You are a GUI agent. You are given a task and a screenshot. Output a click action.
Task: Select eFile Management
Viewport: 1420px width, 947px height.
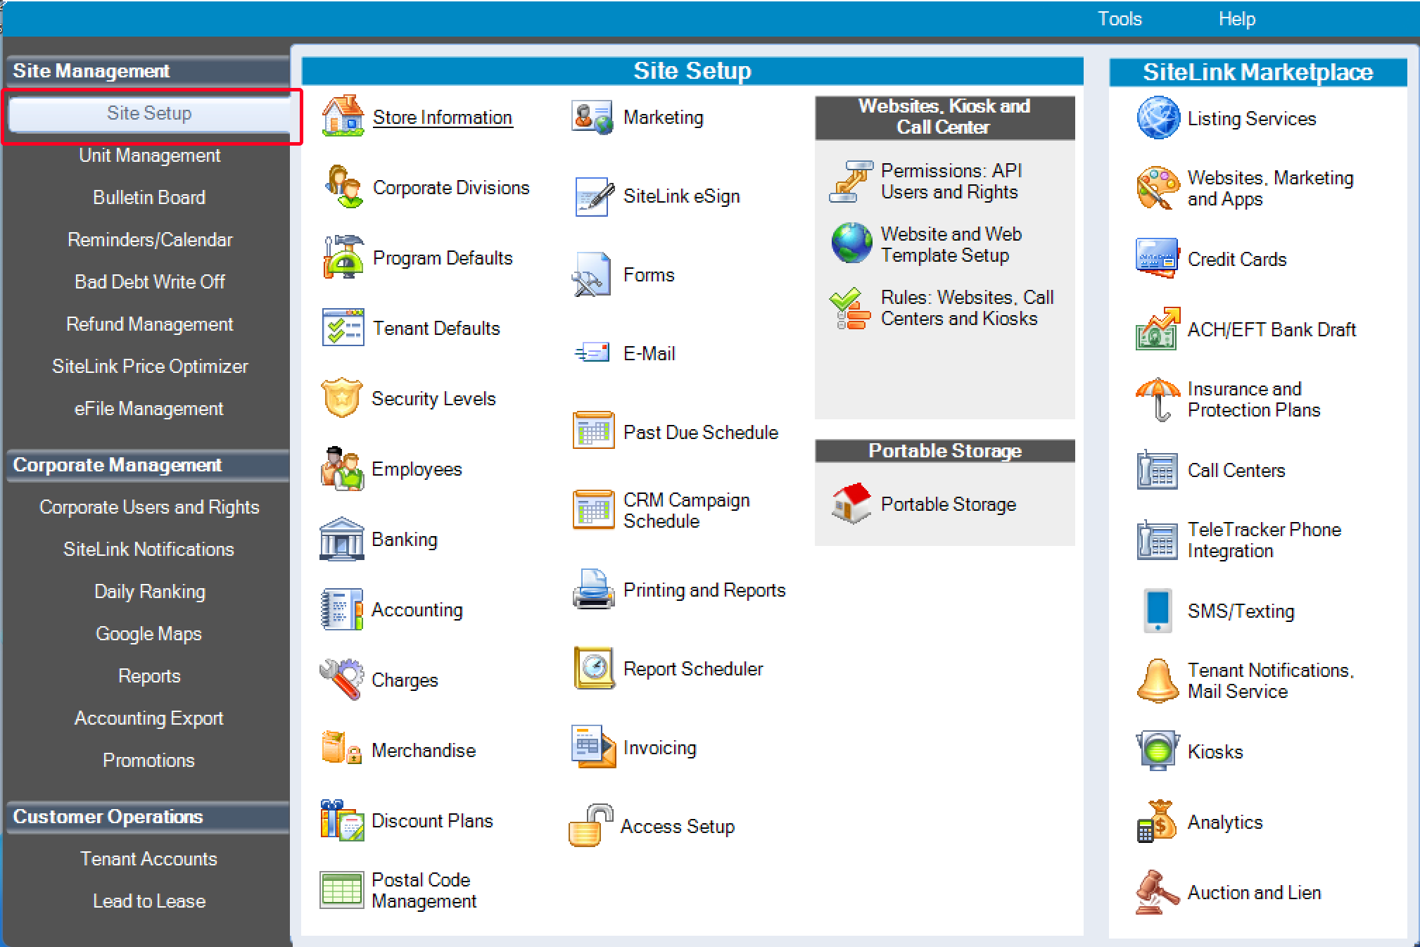point(149,409)
